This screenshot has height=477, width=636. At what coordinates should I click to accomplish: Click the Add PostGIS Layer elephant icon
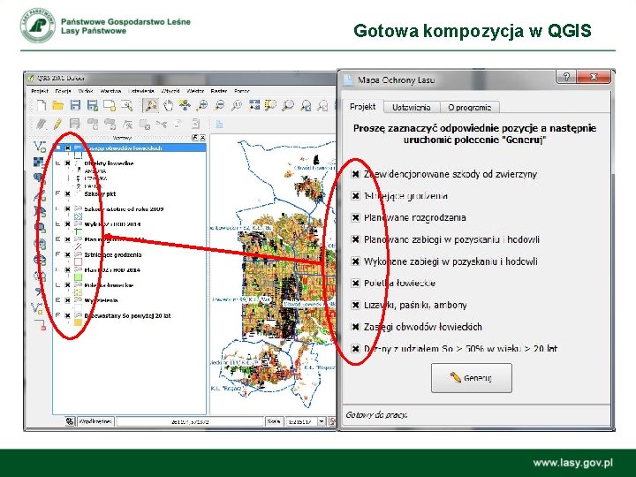pyautogui.click(x=40, y=178)
